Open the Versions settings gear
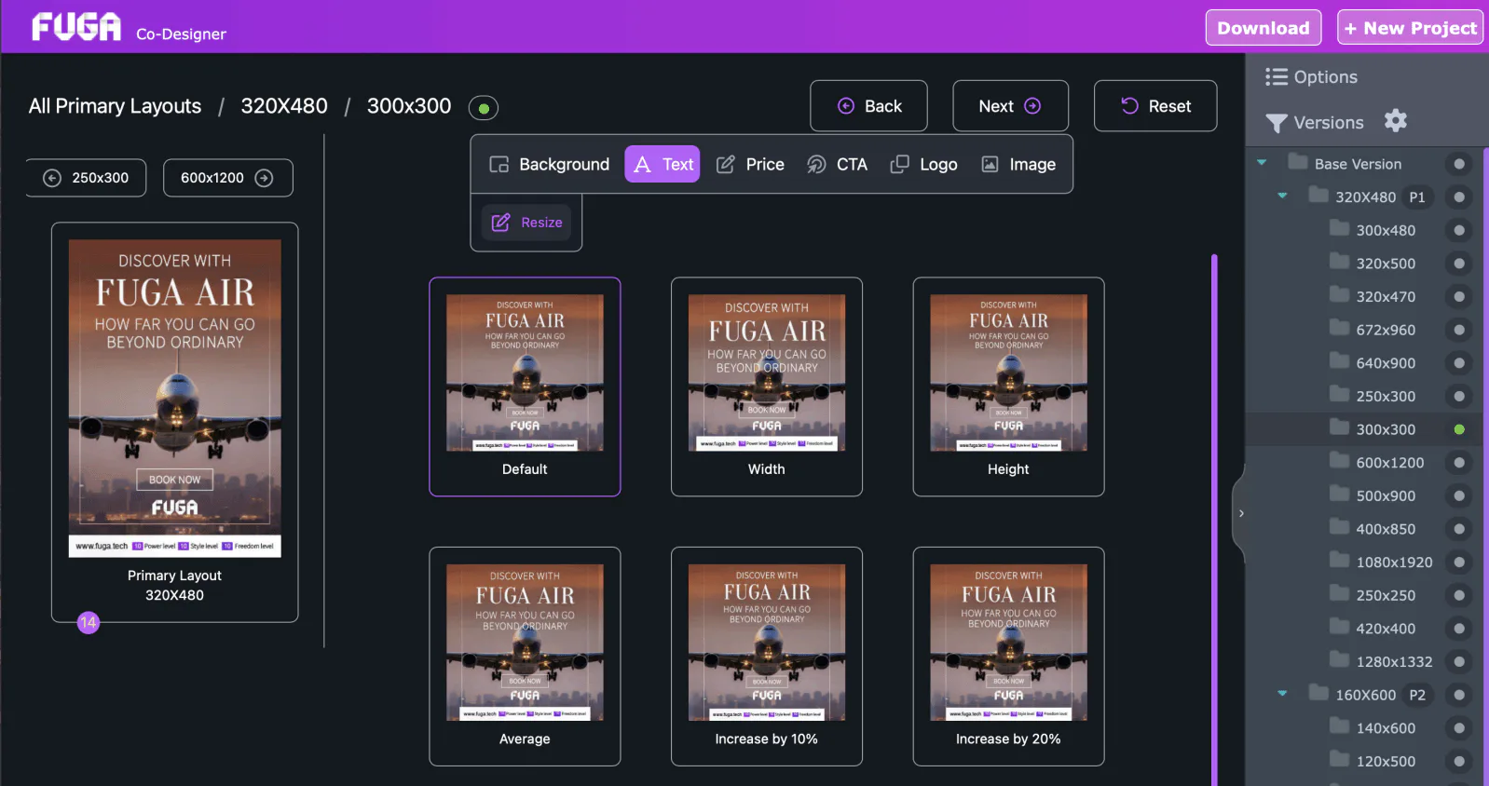The image size is (1489, 786). [1395, 120]
